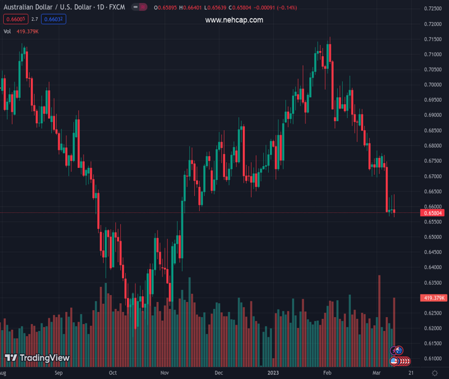This screenshot has width=449, height=379.
Task: Select the Vol indicator legend
Action: click(7, 31)
